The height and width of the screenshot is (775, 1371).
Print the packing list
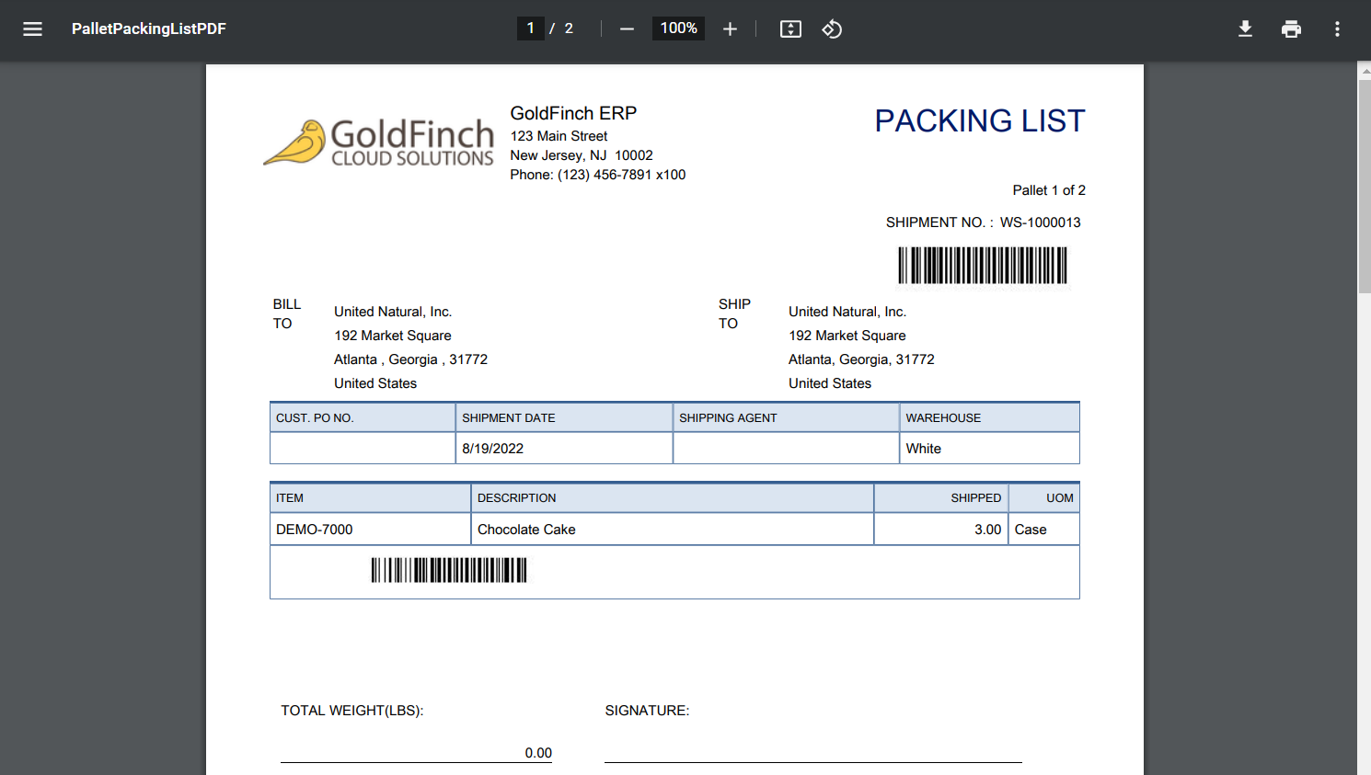1291,29
